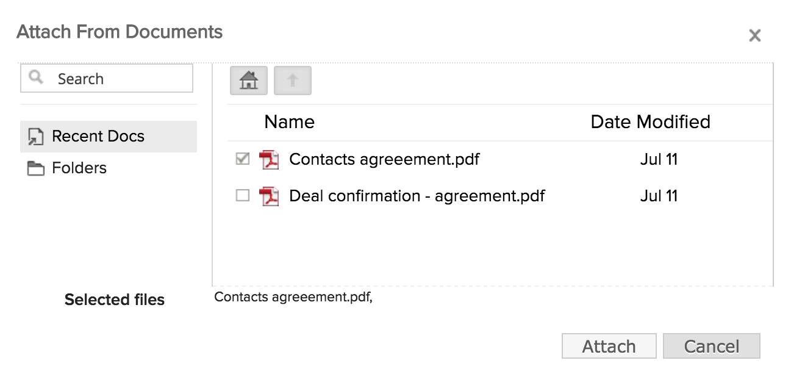Viewport: 791px width, 388px height.
Task: Sort by the Date Modified column header
Action: coord(651,122)
